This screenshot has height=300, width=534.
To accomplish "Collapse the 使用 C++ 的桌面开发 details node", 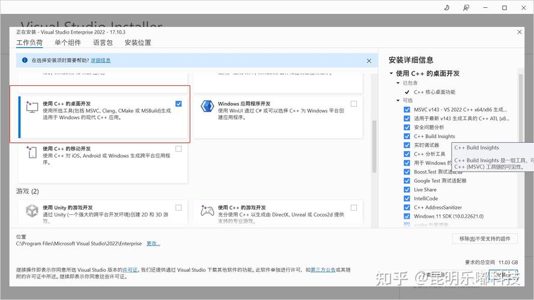I will pos(391,73).
